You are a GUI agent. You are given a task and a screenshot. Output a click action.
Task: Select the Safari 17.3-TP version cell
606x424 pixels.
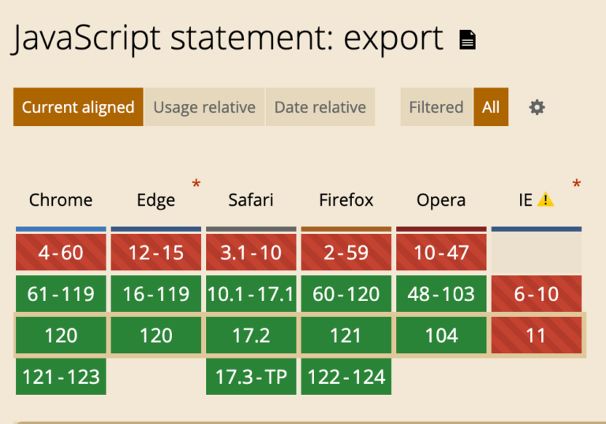coord(251,377)
